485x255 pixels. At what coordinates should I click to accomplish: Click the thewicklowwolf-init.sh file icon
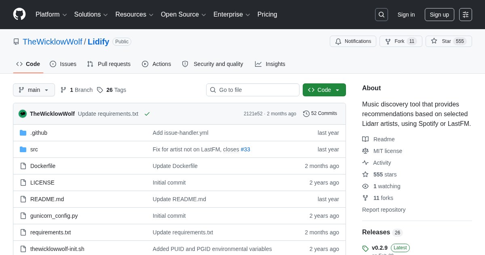pos(23,249)
